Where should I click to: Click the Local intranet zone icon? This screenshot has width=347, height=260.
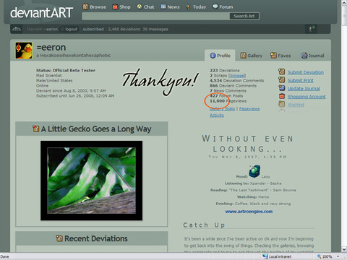[x=265, y=256]
